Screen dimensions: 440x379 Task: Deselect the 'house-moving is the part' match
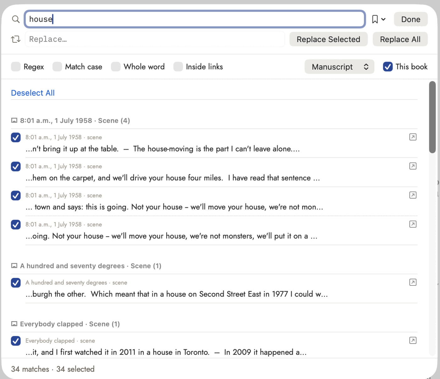(x=16, y=138)
